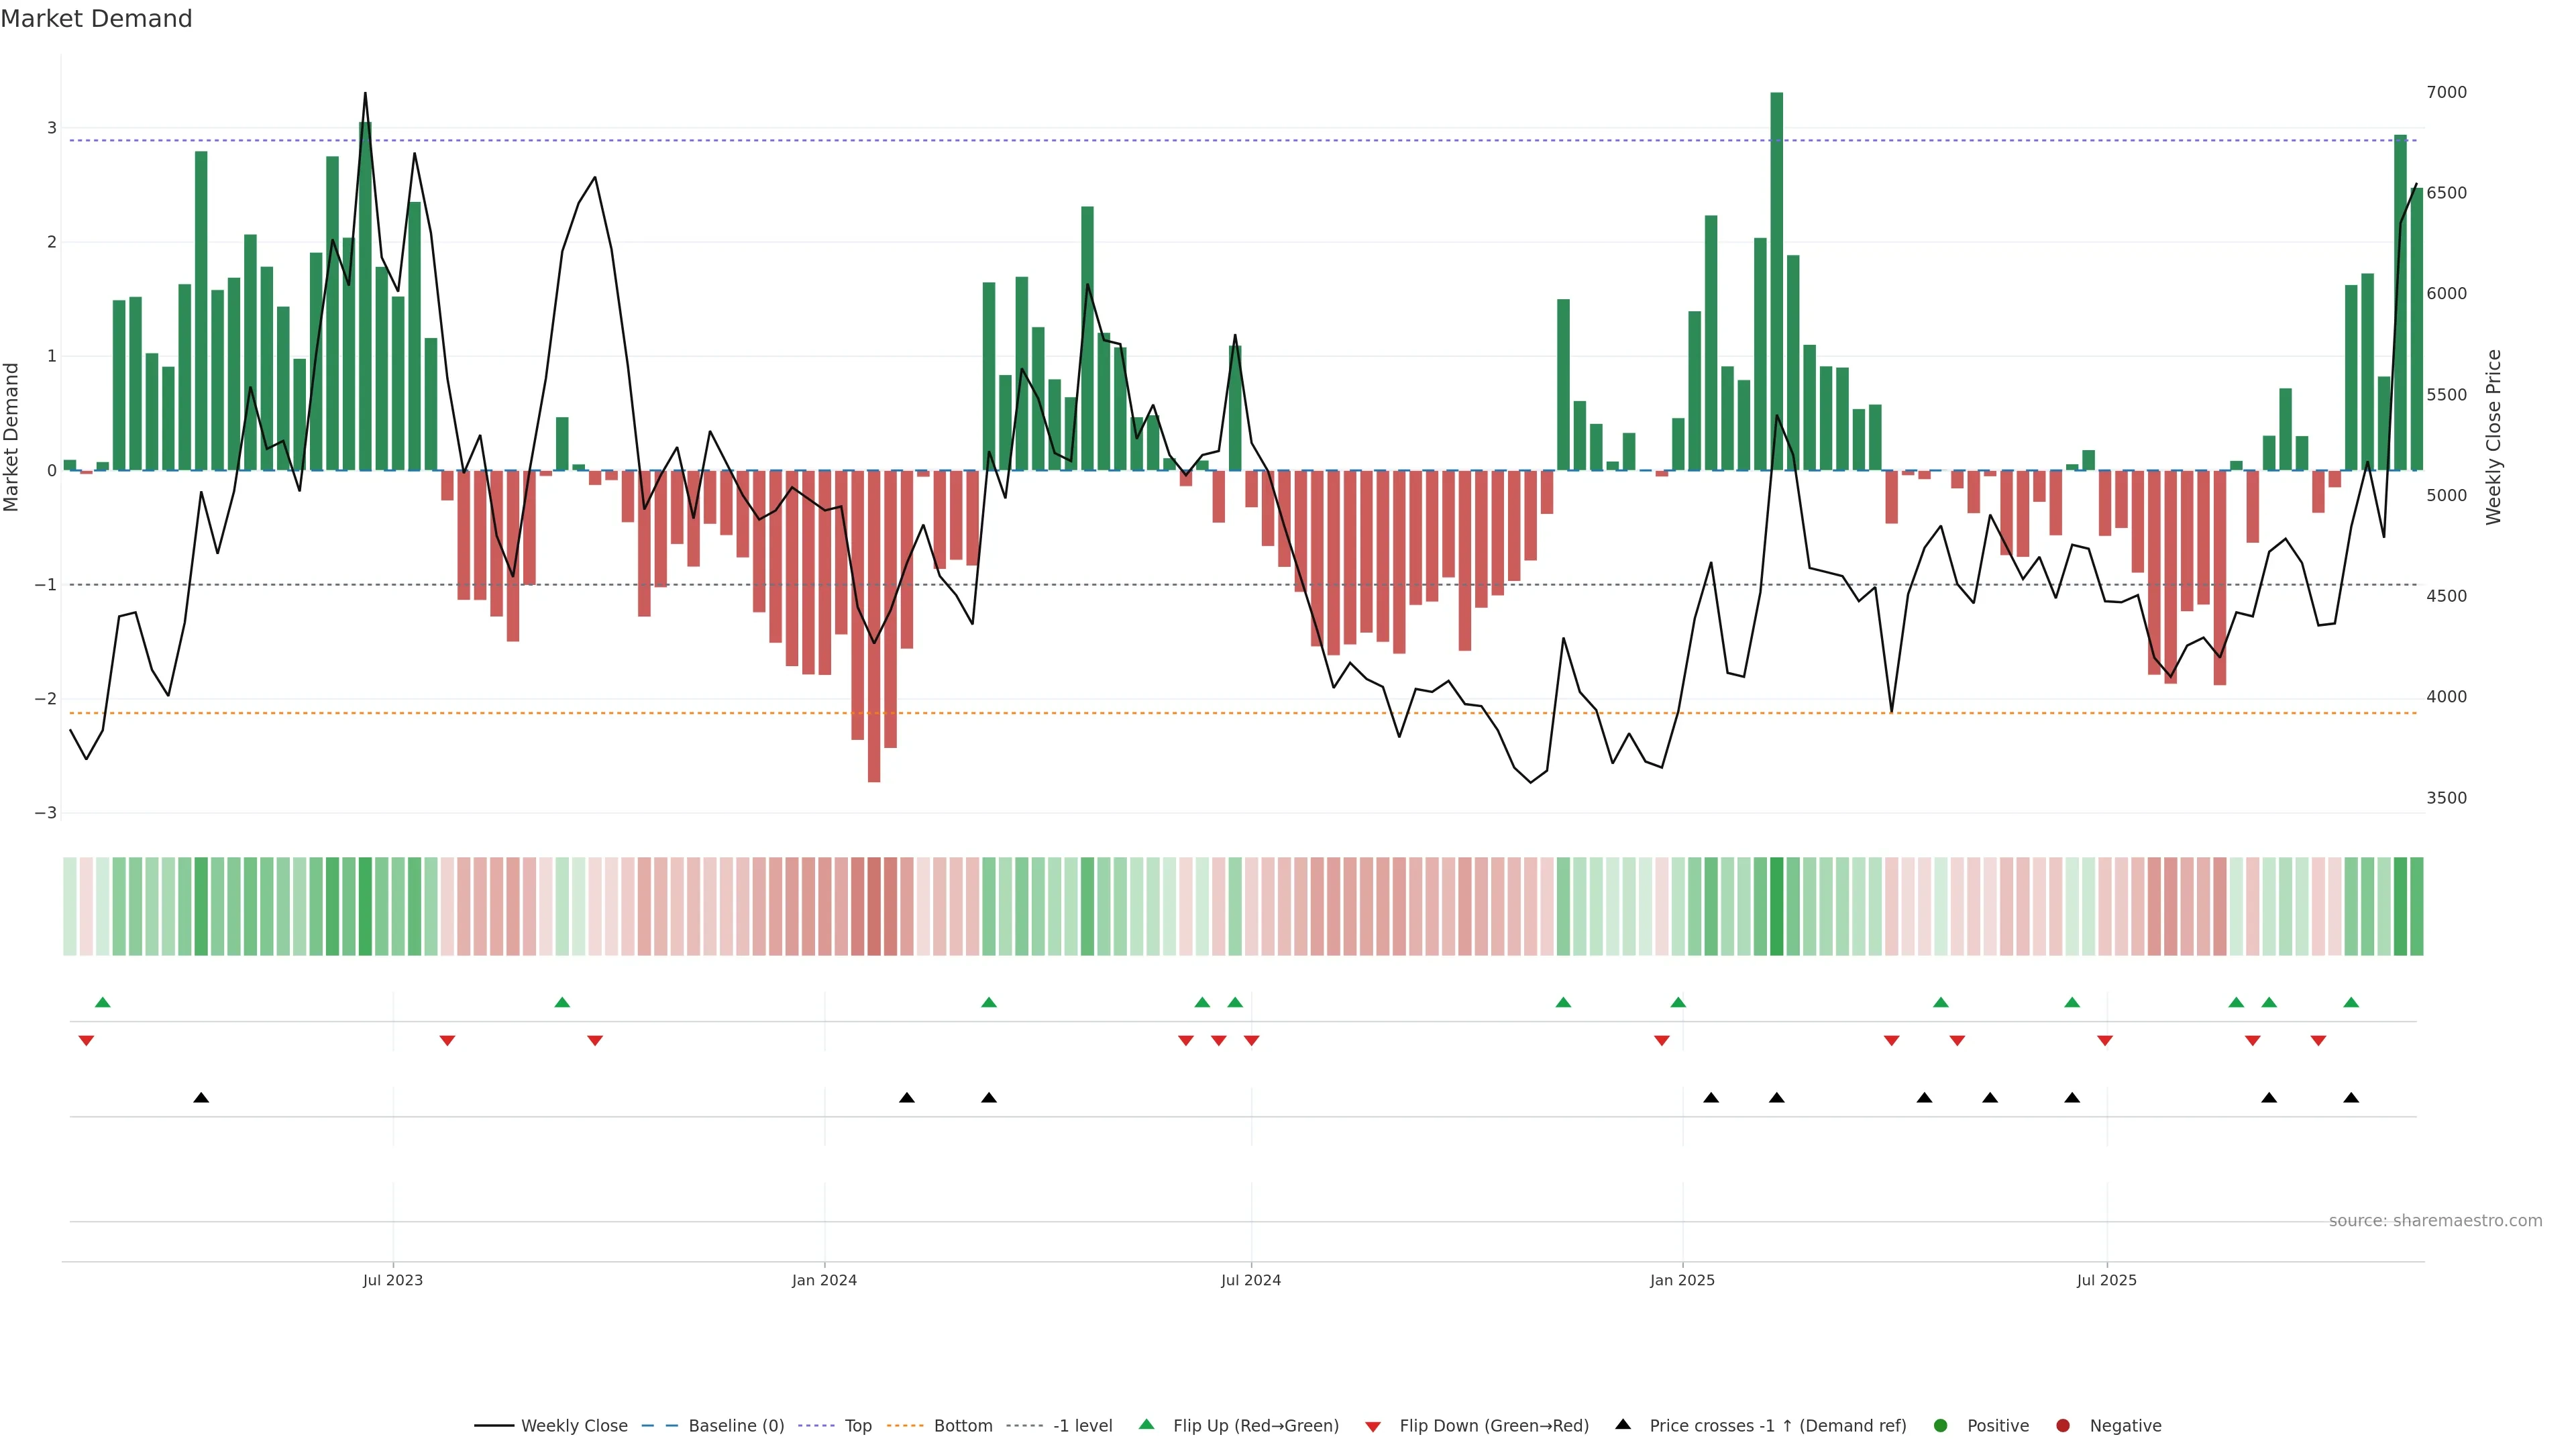Click the red Flip Down triangle legend icon
Image resolution: width=2576 pixels, height=1449 pixels.
pos(1373,1426)
